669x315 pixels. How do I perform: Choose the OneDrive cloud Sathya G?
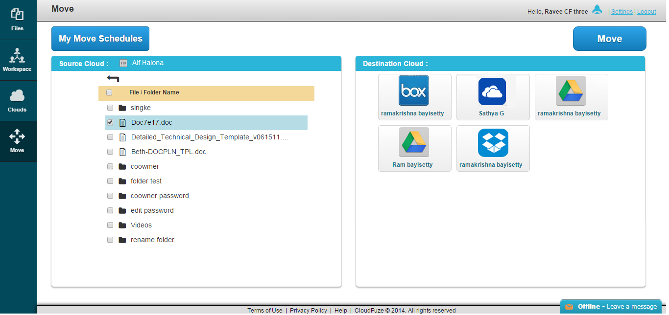pos(493,97)
